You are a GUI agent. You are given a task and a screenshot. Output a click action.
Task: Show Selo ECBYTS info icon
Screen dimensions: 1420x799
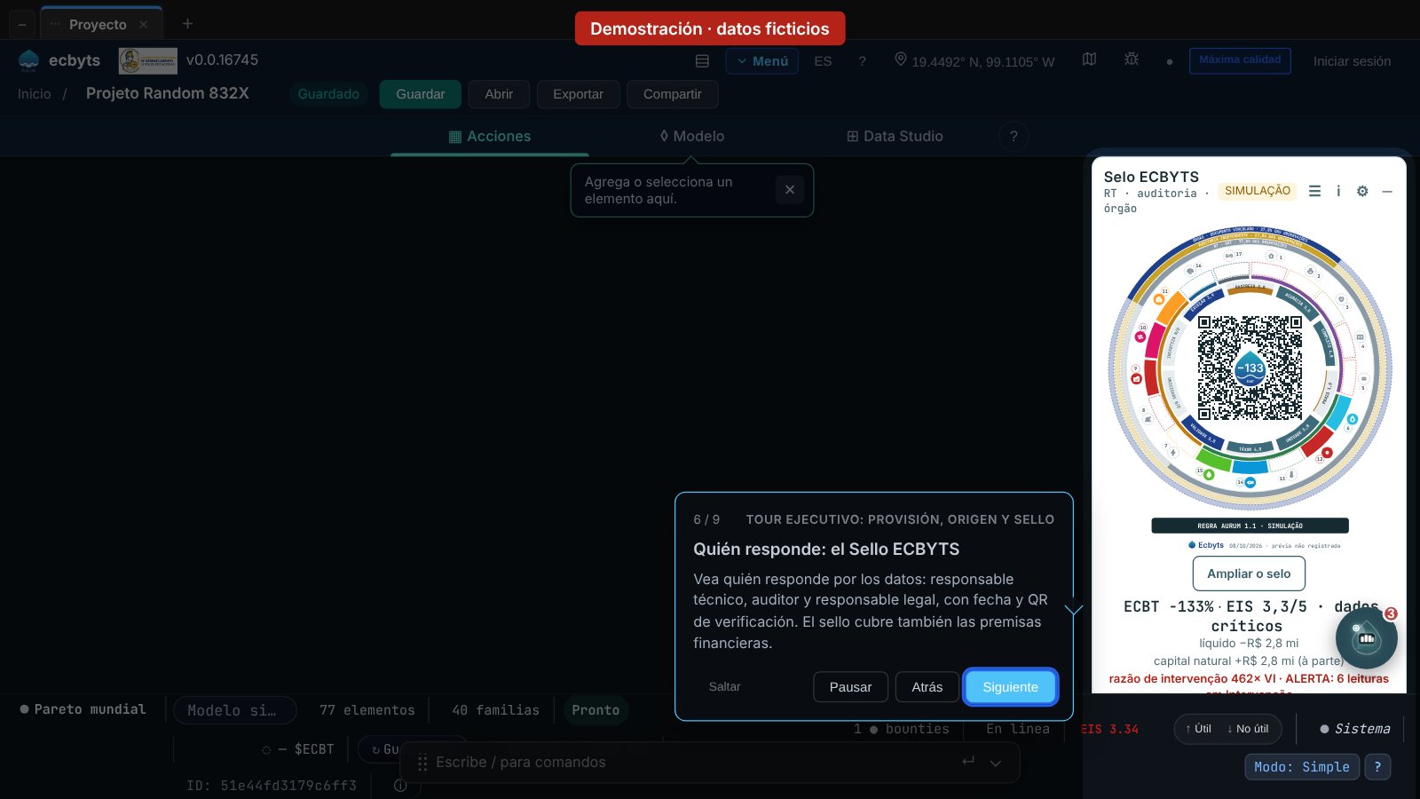pyautogui.click(x=1338, y=191)
